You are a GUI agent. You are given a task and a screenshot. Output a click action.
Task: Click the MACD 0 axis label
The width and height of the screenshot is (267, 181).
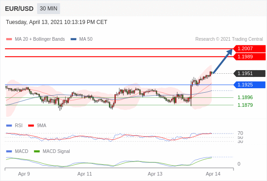coord(239,164)
